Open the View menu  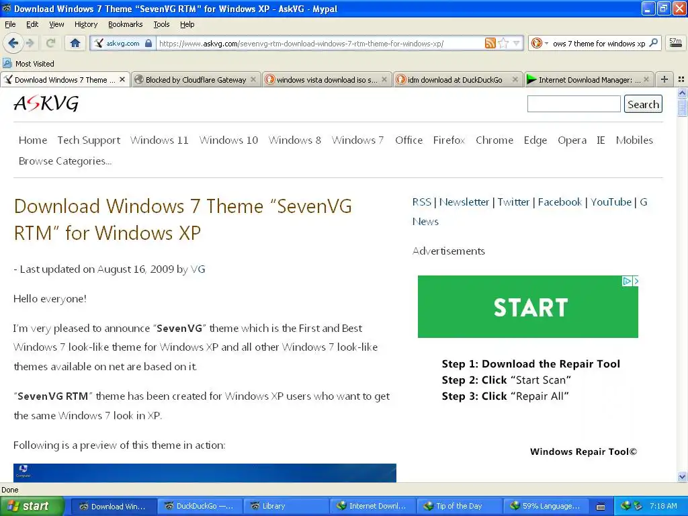[x=56, y=24]
